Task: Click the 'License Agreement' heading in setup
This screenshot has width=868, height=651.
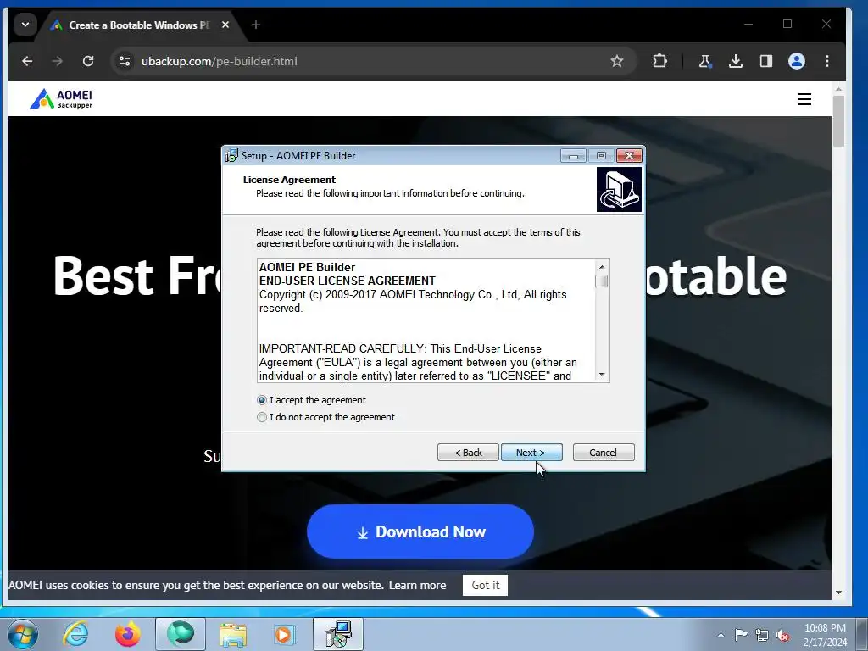Action: (289, 180)
